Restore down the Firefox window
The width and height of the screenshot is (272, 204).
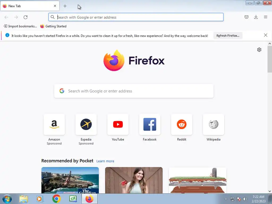coord(258,3)
